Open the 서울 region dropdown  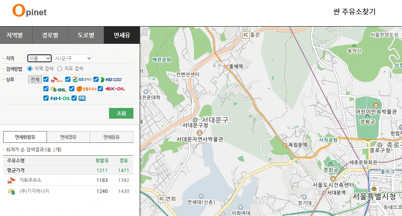coord(39,58)
